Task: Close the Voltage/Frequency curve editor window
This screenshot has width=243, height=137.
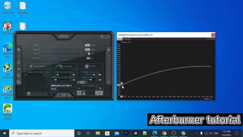Action: click(213, 35)
